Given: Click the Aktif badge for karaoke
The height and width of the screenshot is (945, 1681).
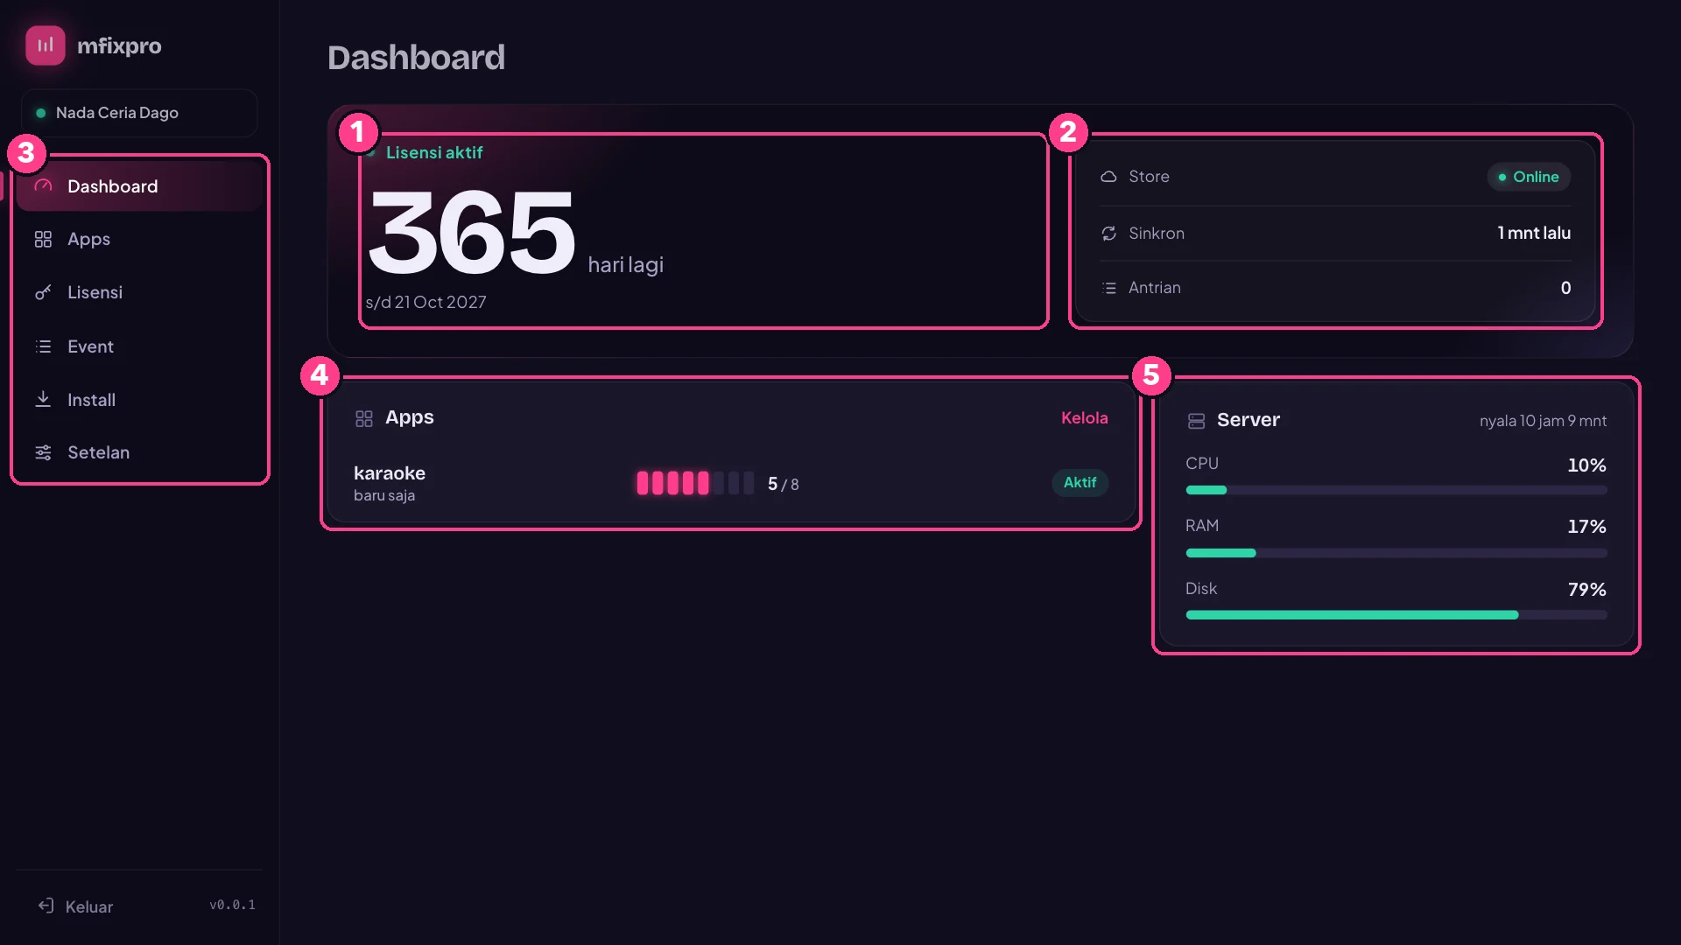Looking at the screenshot, I should pos(1080,482).
